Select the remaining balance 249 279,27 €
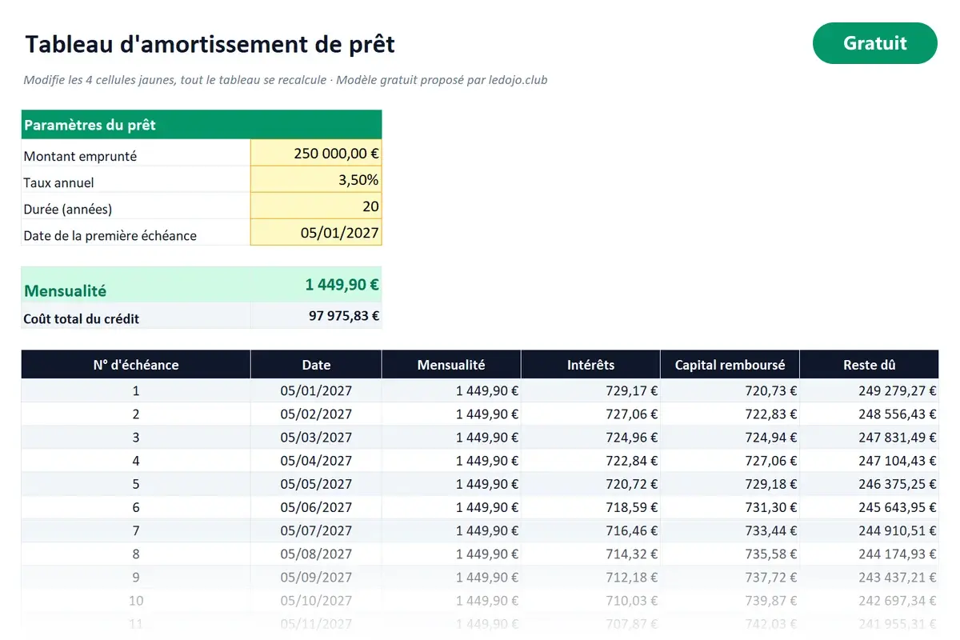 click(869, 390)
